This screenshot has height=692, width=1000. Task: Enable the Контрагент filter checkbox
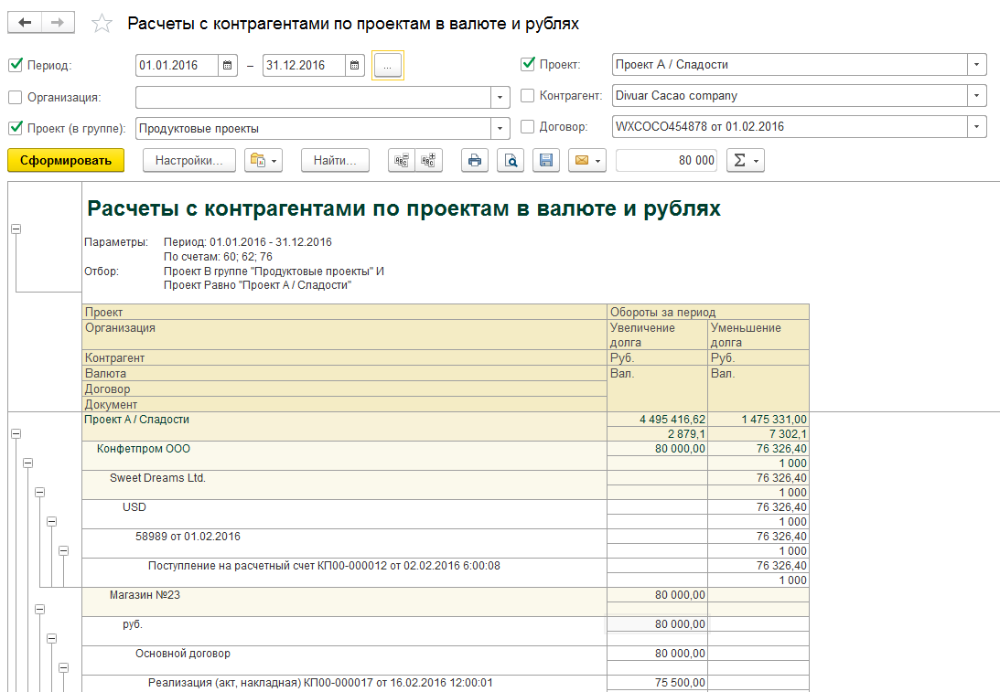point(527,96)
